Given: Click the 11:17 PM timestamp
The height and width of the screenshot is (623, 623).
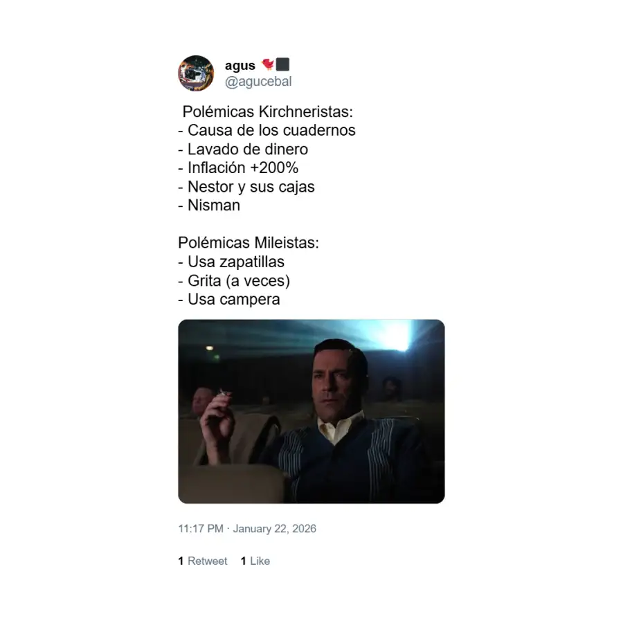Looking at the screenshot, I should (x=201, y=529).
